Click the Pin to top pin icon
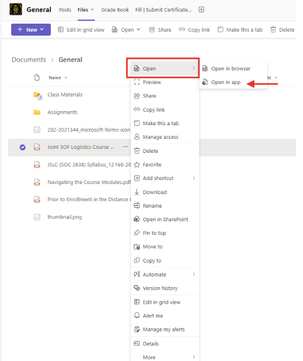The height and width of the screenshot is (361, 303). [137, 233]
